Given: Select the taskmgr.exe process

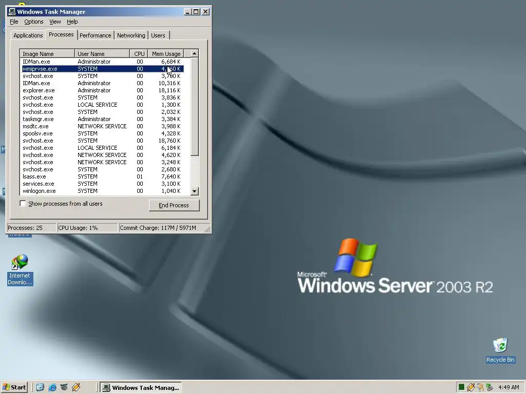Looking at the screenshot, I should [x=102, y=119].
